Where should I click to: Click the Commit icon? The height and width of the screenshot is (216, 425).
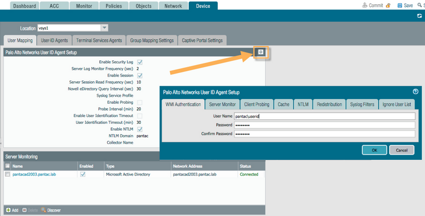point(364,5)
